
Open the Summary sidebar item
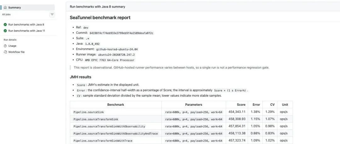pos(28,8)
